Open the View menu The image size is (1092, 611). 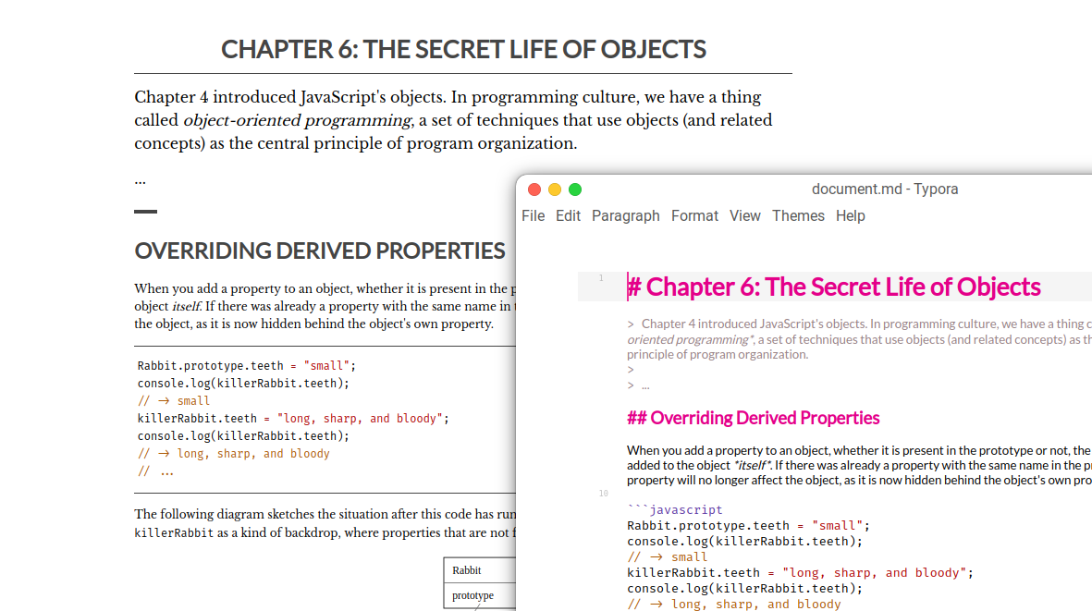(744, 215)
